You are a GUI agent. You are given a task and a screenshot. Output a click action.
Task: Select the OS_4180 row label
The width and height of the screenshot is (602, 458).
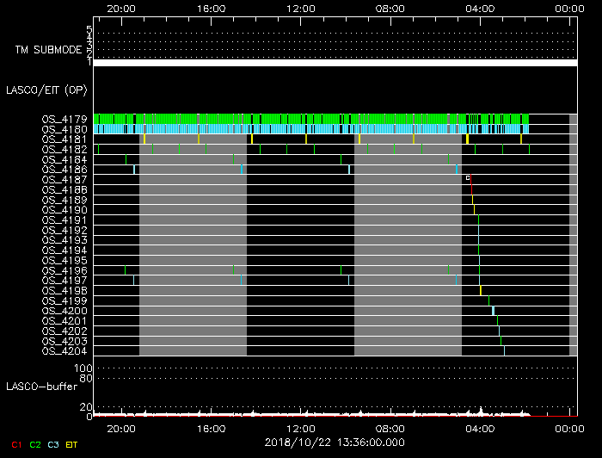tap(64, 129)
